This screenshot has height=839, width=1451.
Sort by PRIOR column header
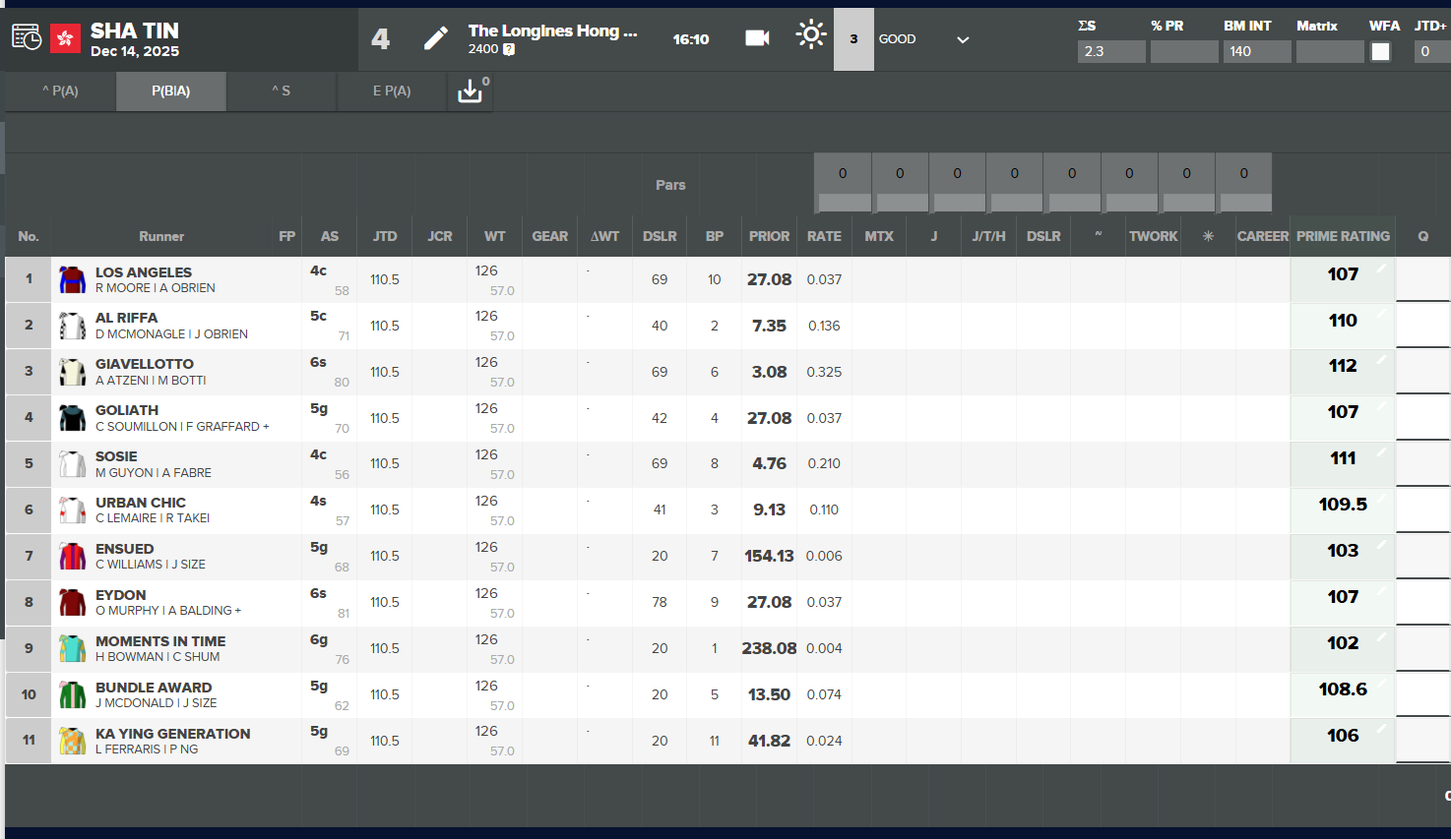tap(769, 236)
